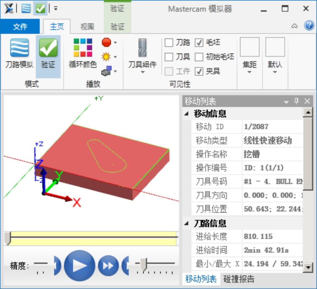Viewport: 317px width, 289px height.
Task: Switch to the 验证 ribbon tab
Action: pos(117,26)
